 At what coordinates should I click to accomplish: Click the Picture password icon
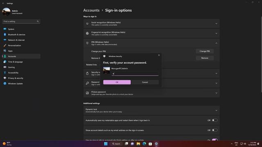point(87,93)
